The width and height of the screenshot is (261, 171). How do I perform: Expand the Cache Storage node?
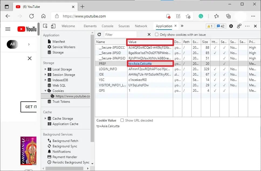[x=45, y=118]
